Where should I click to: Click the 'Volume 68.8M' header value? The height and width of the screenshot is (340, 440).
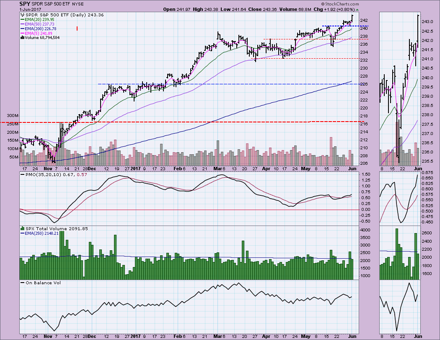coord(295,9)
